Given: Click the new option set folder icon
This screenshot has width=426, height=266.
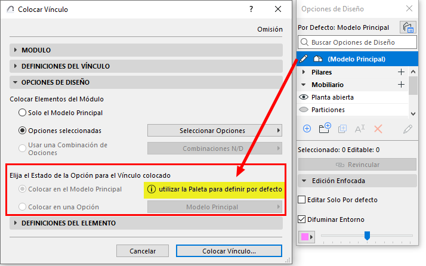Looking at the screenshot, I should coord(325,128).
